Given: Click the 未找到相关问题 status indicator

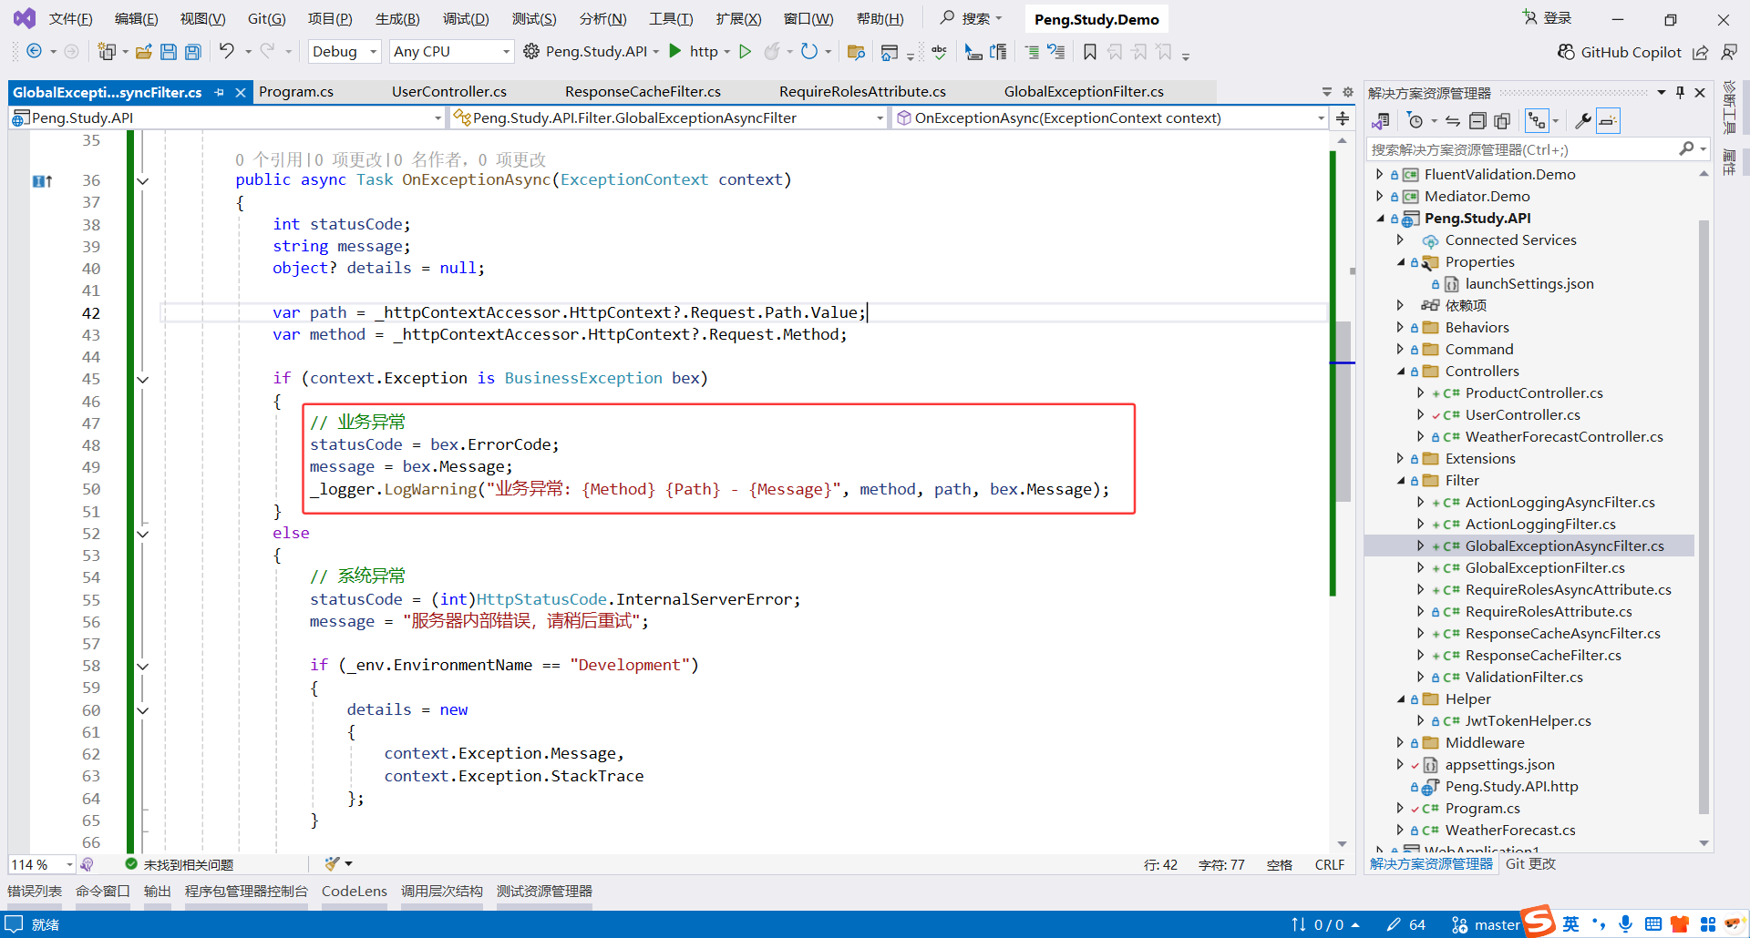Looking at the screenshot, I should point(180,865).
